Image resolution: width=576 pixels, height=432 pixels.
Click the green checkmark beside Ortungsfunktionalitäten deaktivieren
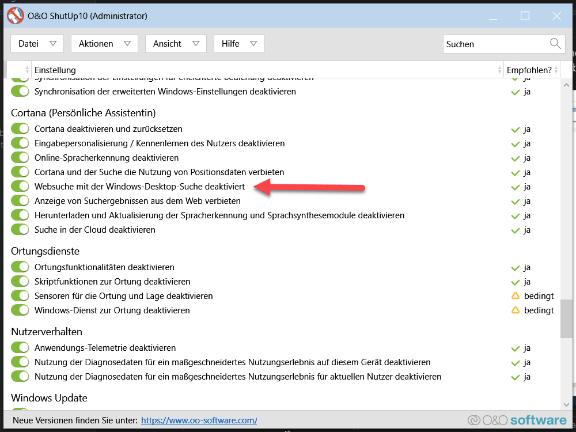pyautogui.click(x=516, y=268)
